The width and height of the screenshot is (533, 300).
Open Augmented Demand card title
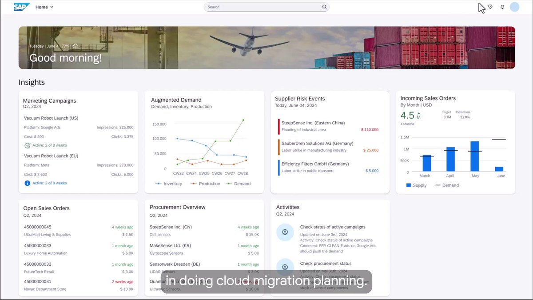(176, 100)
